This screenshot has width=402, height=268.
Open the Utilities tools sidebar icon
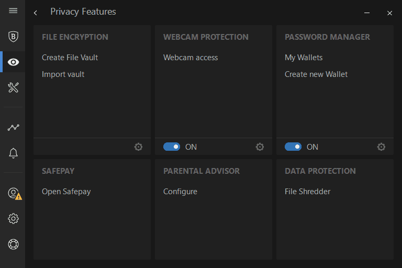(13, 87)
